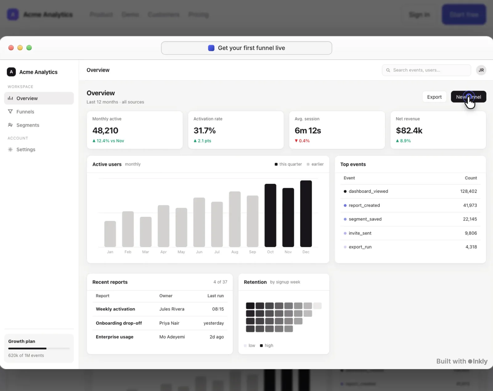Select the dashboard_viewed event row
The image size is (493, 391).
point(410,191)
